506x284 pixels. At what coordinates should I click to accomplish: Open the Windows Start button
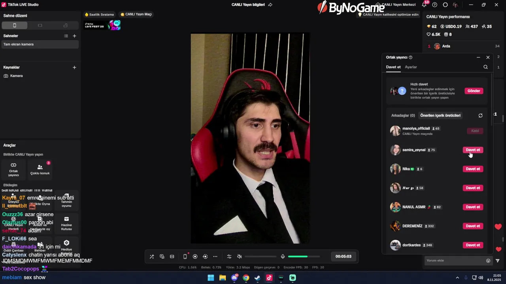tap(211, 278)
